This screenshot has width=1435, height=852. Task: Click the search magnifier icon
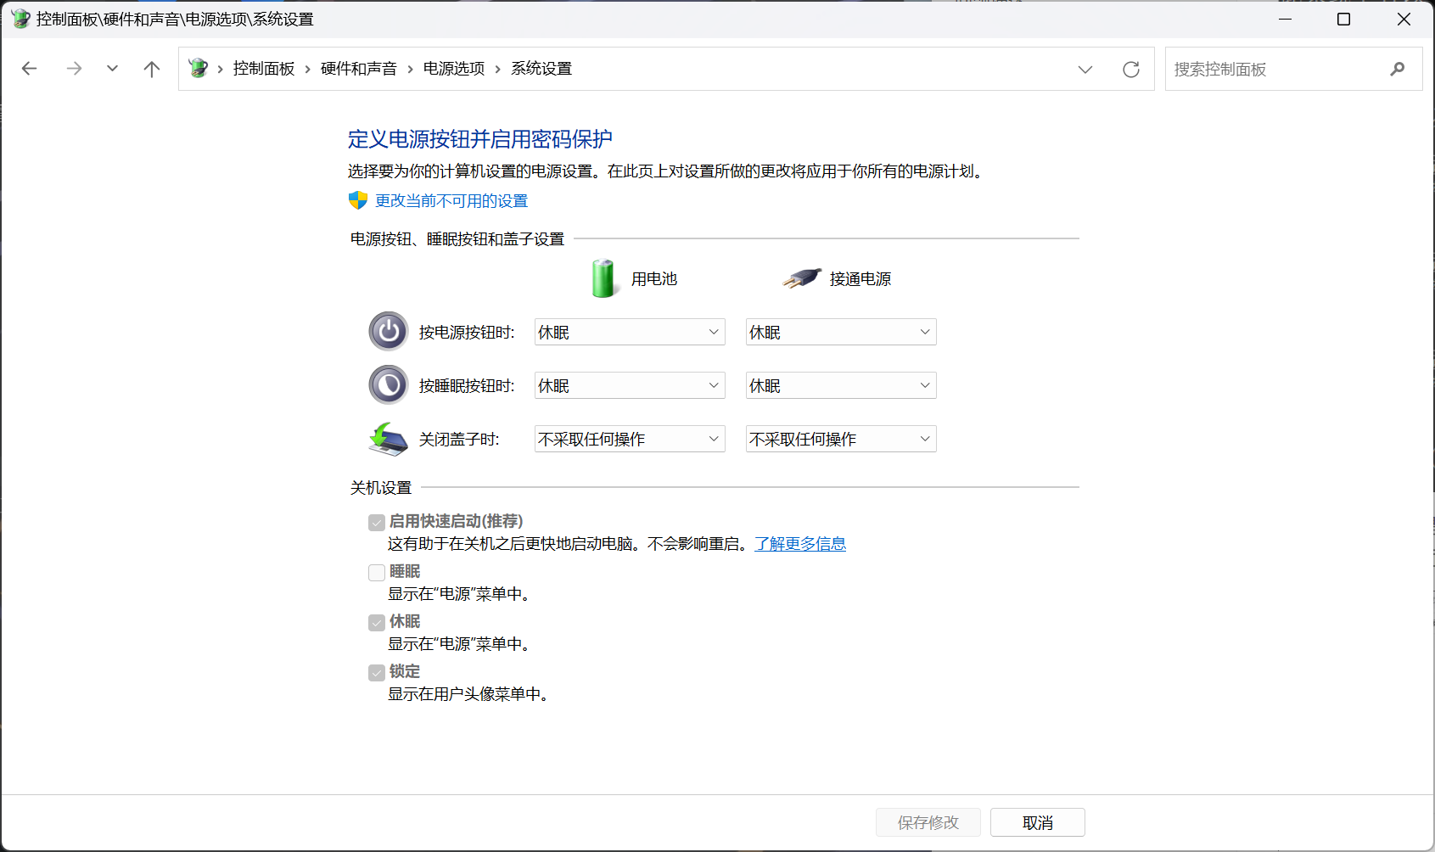(x=1398, y=69)
